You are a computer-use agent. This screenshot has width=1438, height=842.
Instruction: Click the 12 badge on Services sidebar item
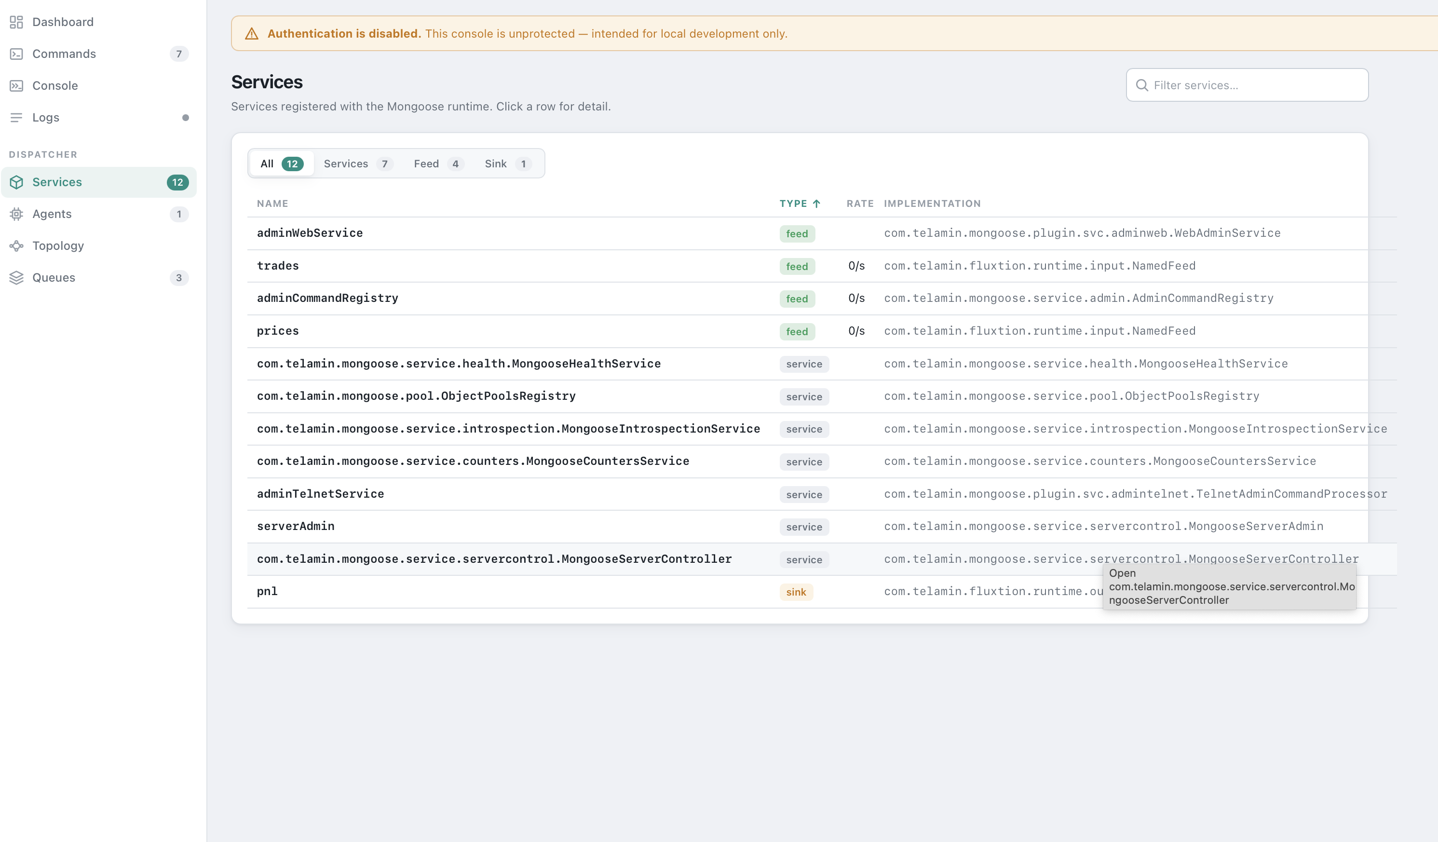coord(177,182)
